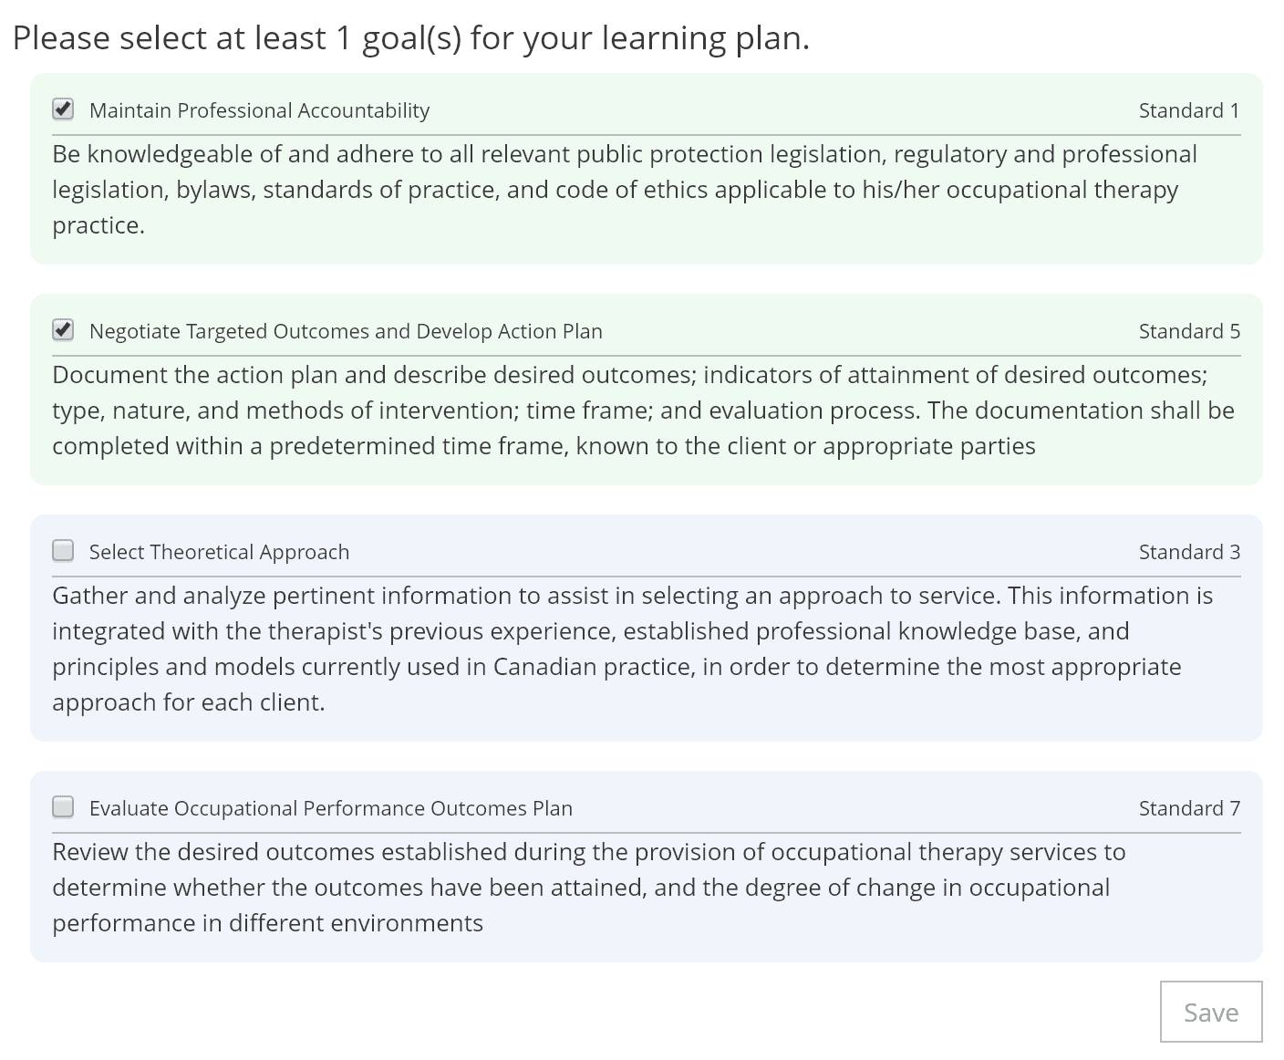
Task: Uncheck the Maintain Professional Accountability checkbox
Action: (63, 109)
